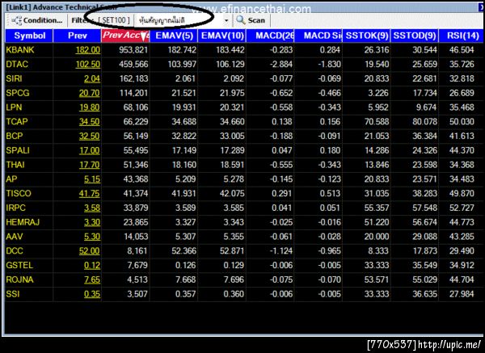Open the 0.12 price link for GSTEL

click(92, 265)
